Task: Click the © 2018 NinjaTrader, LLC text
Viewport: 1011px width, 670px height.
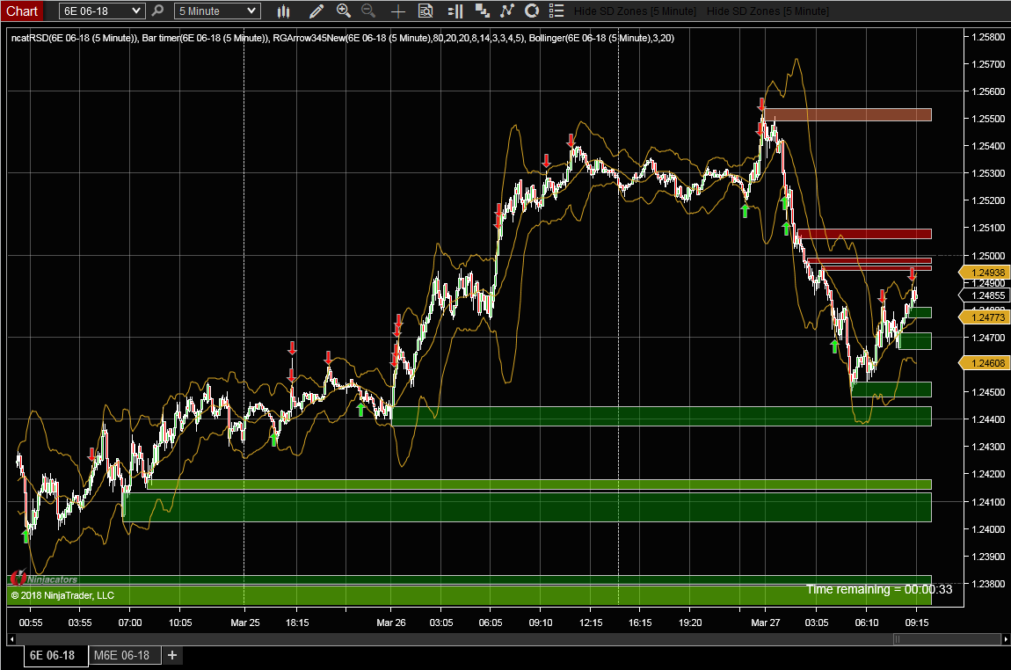Action: [x=62, y=595]
